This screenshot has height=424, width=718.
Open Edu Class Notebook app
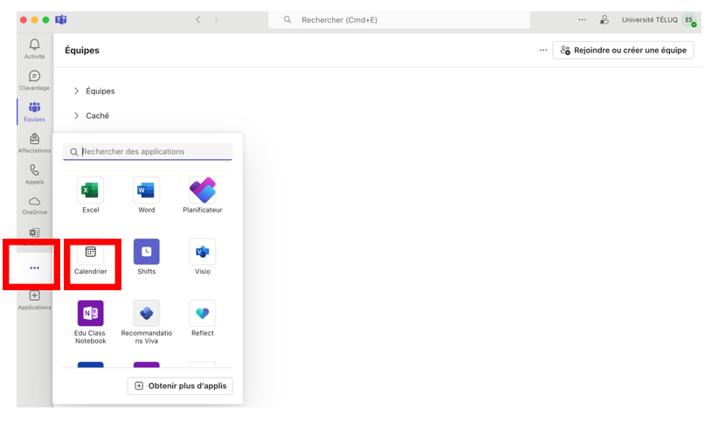[90, 314]
